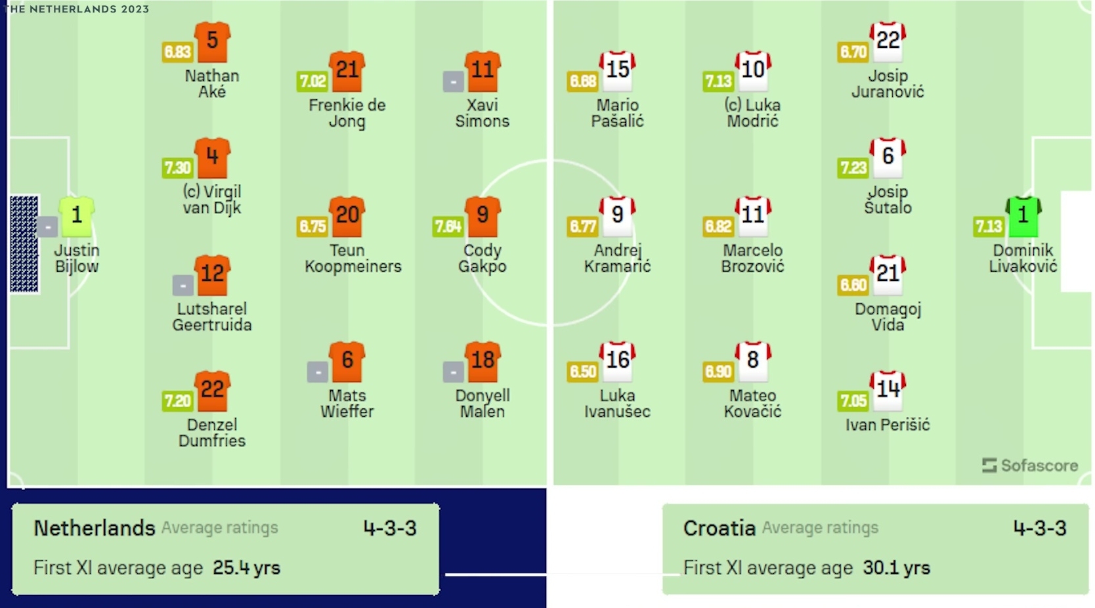Click Justin Bijlow's yellow goalkeeper jersey

77,216
